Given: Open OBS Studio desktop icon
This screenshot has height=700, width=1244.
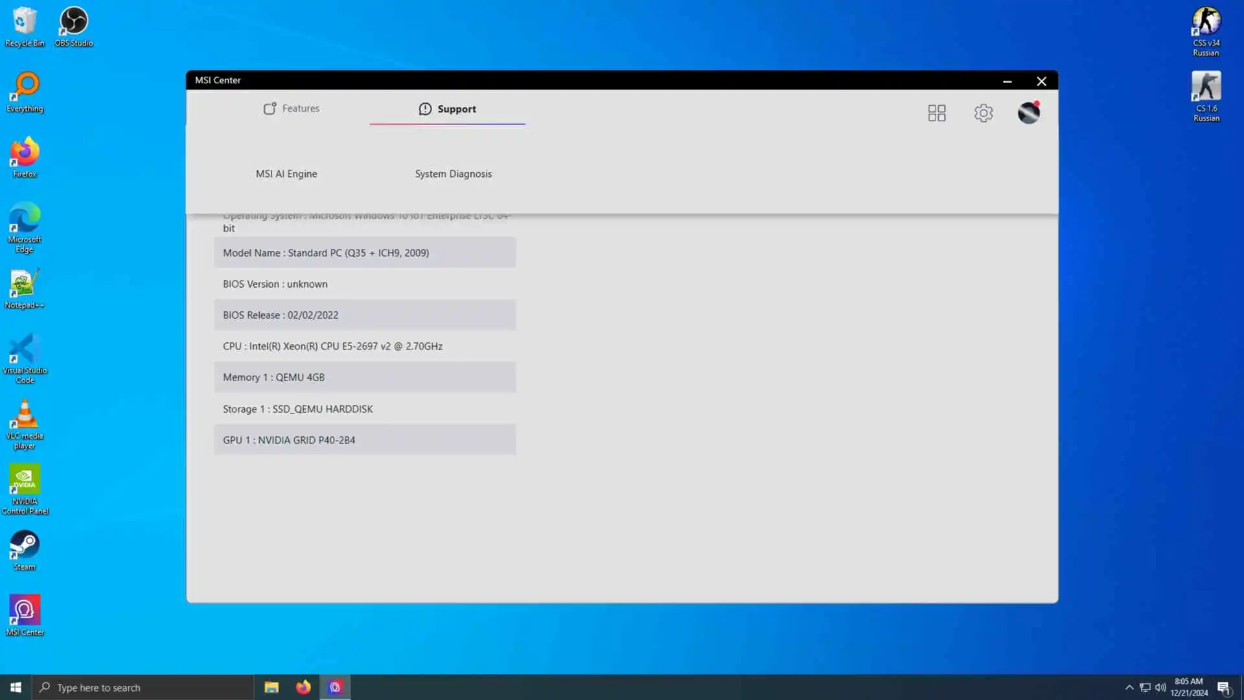Looking at the screenshot, I should (x=73, y=26).
